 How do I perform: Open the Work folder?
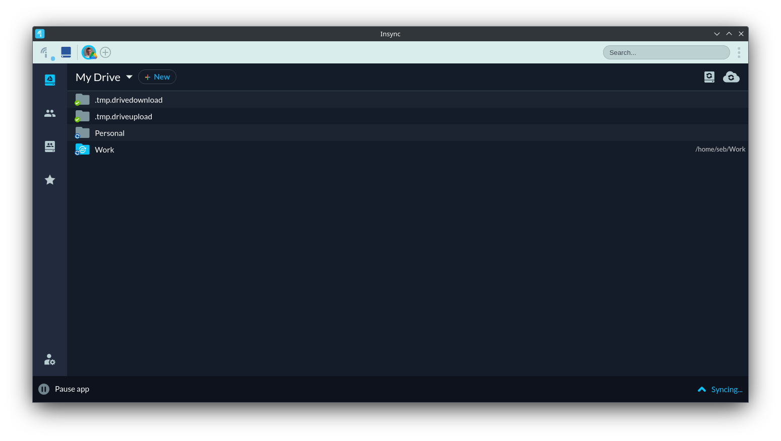tap(104, 150)
